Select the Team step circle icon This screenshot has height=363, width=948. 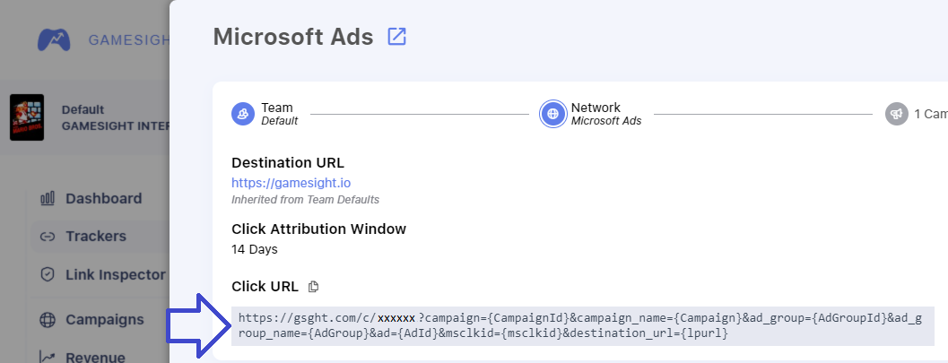click(x=243, y=114)
